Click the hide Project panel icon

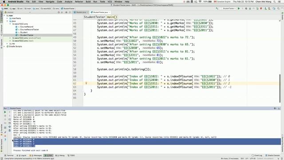pos(70,12)
